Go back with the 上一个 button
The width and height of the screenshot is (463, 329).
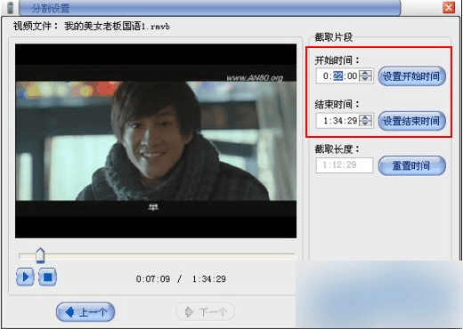click(x=85, y=312)
